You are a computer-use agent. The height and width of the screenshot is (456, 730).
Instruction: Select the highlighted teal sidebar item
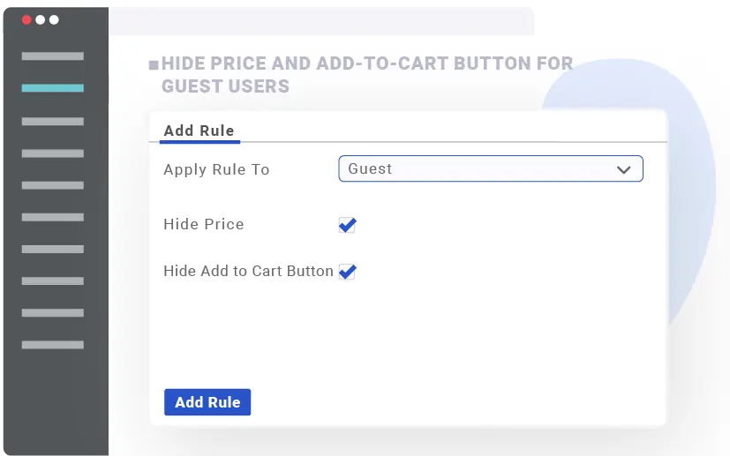click(53, 88)
